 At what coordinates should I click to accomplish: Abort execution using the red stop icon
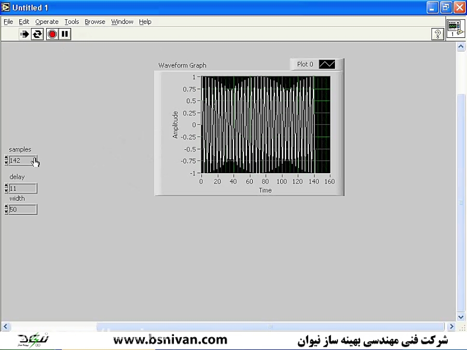pyautogui.click(x=52, y=34)
